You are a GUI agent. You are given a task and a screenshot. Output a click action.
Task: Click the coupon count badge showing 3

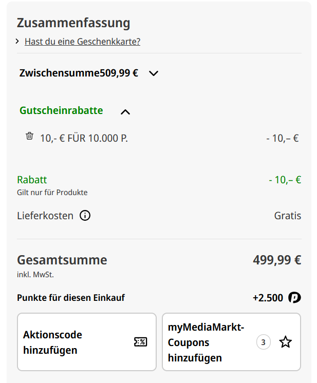(x=263, y=342)
